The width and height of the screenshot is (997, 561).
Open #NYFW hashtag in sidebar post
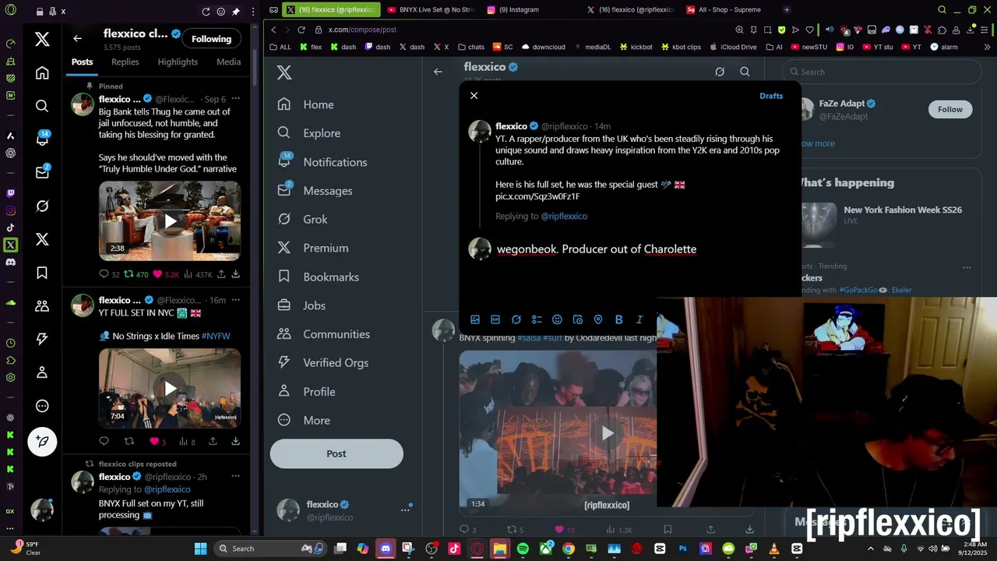tap(216, 337)
